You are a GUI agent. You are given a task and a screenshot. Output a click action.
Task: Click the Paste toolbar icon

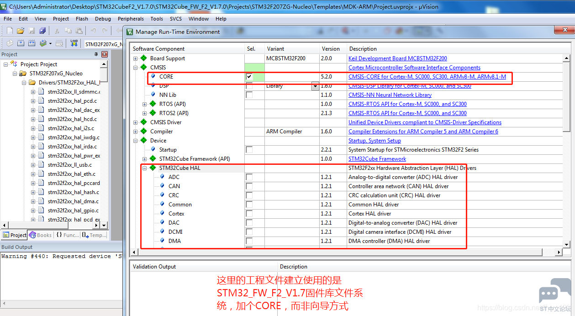pyautogui.click(x=79, y=31)
